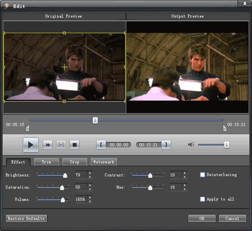The height and width of the screenshot is (231, 252).
Task: Click the right trim end marker
Action: pos(225,128)
